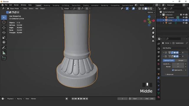Screen dimensions: 189x106
Task: Click Render levels value field
Action: click(x=178, y=67)
